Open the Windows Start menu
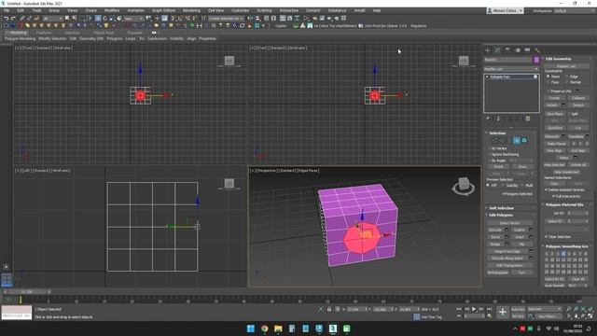597x336 pixels. (x=251, y=329)
